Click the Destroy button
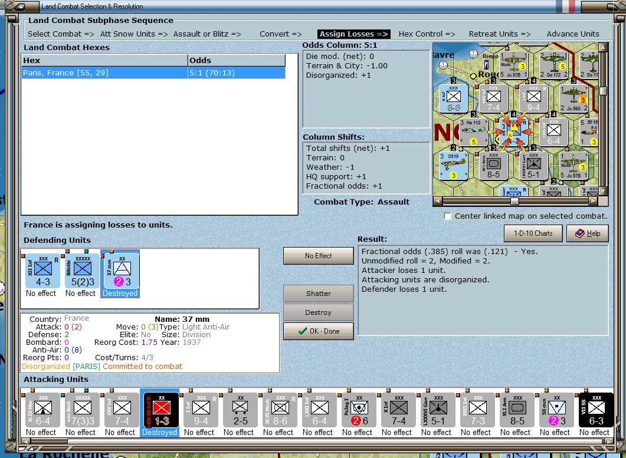This screenshot has width=626, height=458. click(x=318, y=312)
